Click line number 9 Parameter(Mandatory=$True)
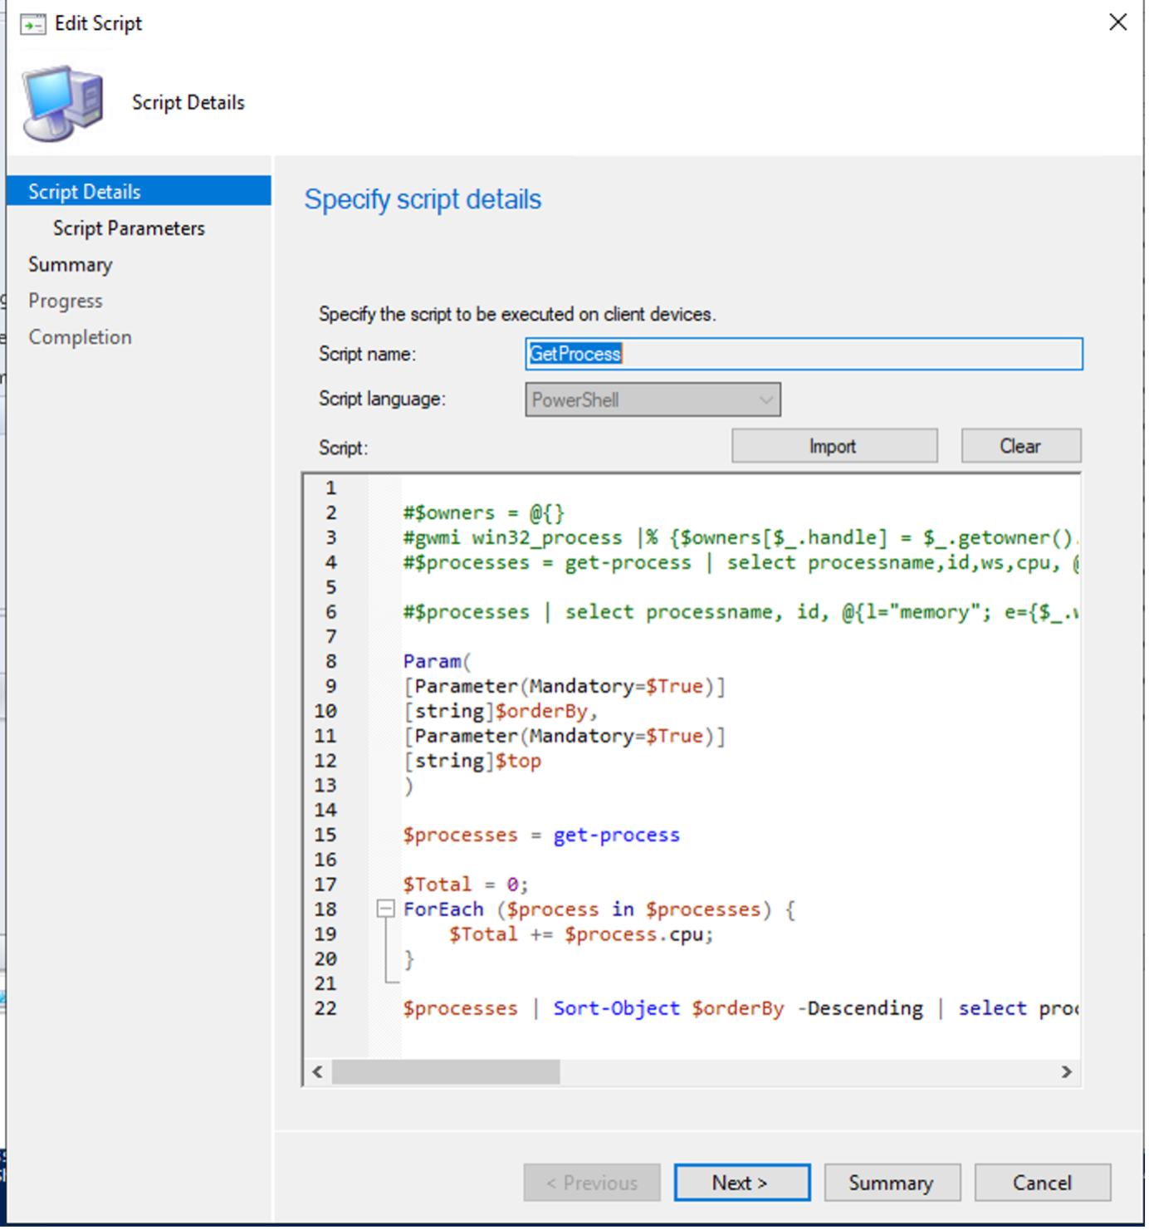Viewport: 1149px width, 1230px height. click(x=565, y=688)
